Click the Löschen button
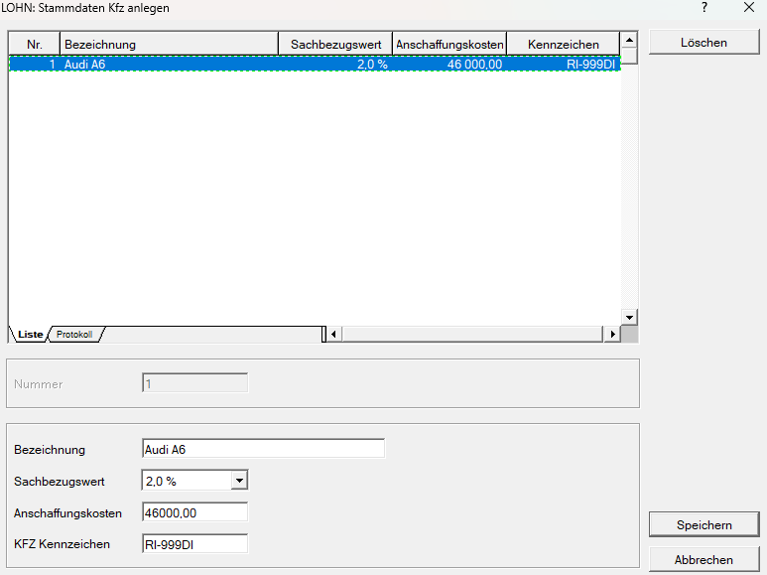The image size is (767, 575). [703, 43]
